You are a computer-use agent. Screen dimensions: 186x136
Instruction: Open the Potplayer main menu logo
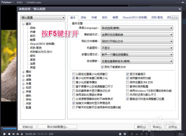click(x=7, y=2)
